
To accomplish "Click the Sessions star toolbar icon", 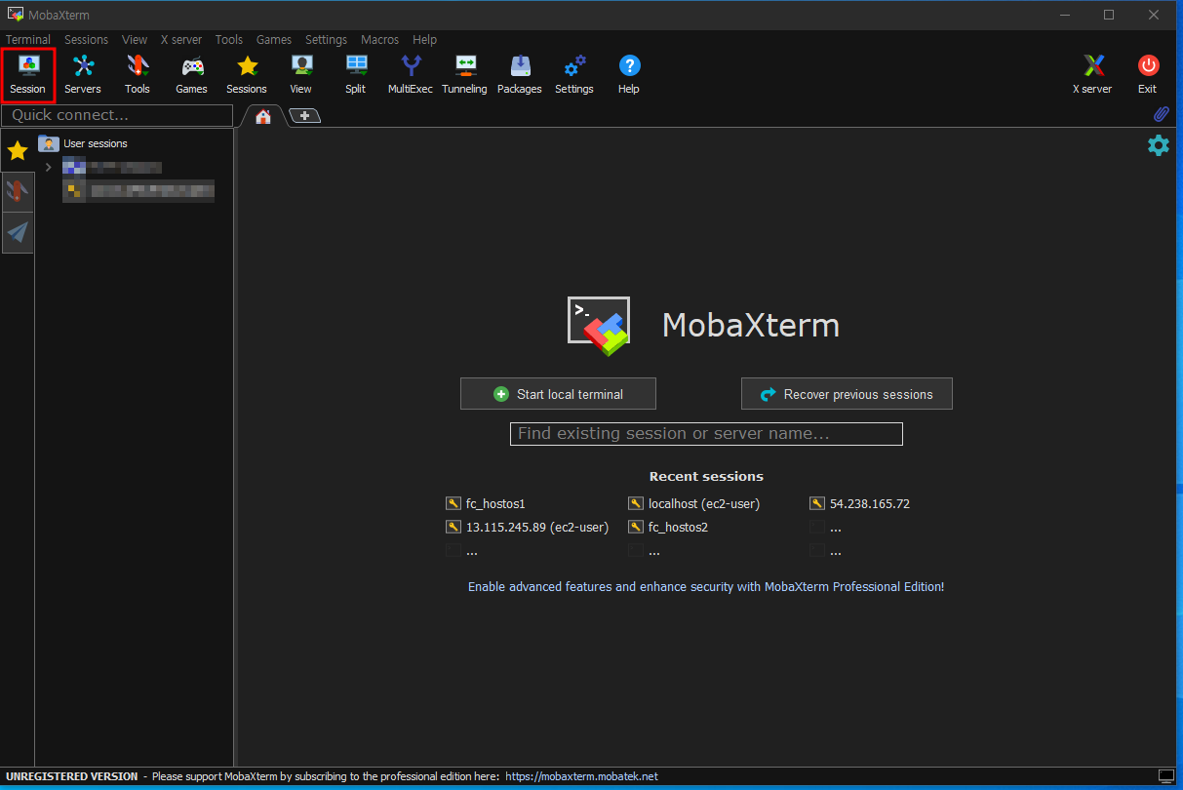I will coord(247,75).
